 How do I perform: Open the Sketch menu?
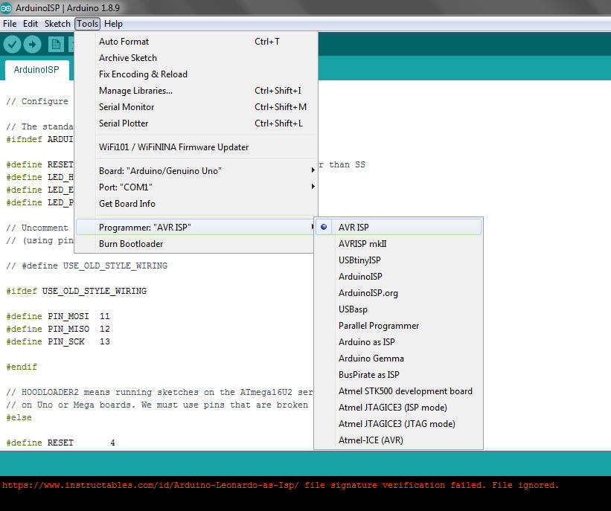coord(57,24)
